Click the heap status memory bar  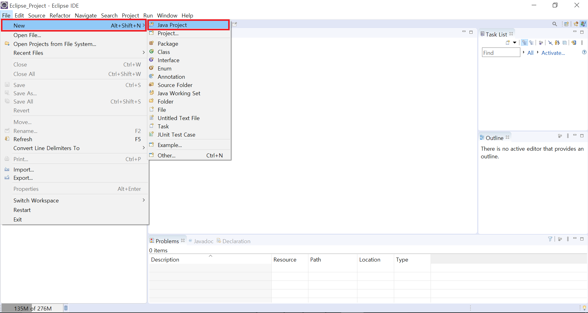click(32, 308)
